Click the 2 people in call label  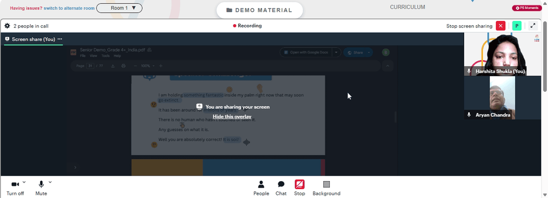click(31, 26)
